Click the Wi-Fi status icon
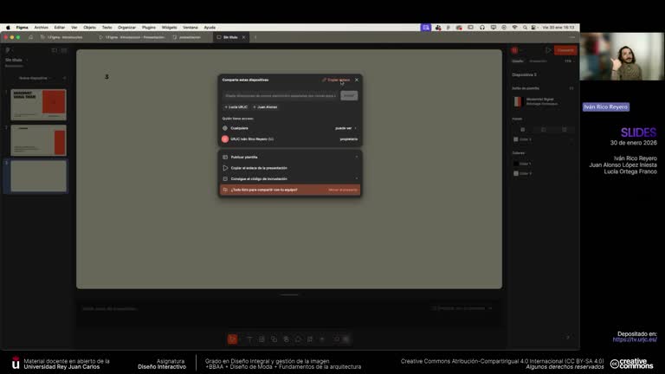The height and width of the screenshot is (374, 665). pos(514,27)
